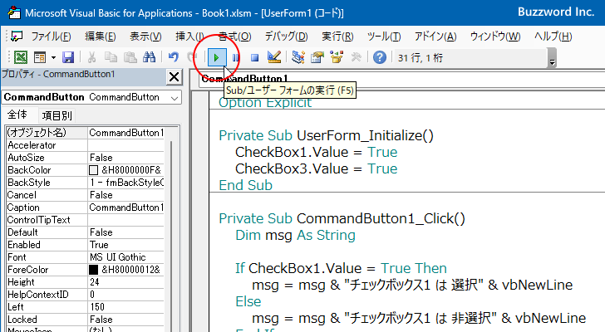
Task: Toggle Design Mode icon
Action: (274, 58)
